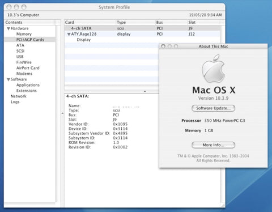The height and width of the screenshot is (212, 272).
Task: Close the About This Mac window
Action: 163,46
